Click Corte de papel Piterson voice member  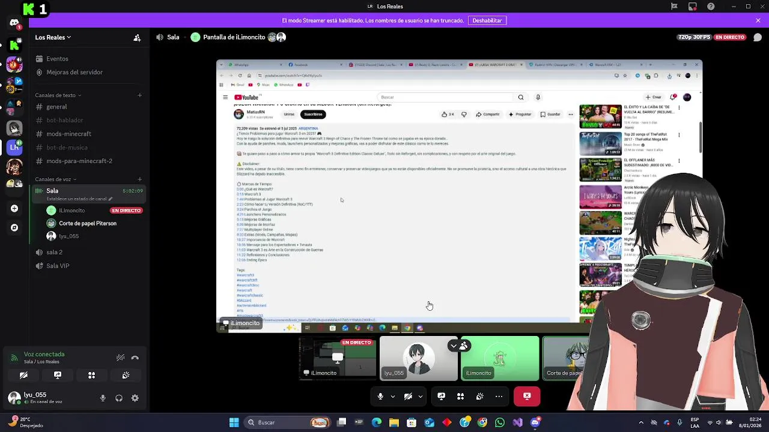tap(94, 223)
